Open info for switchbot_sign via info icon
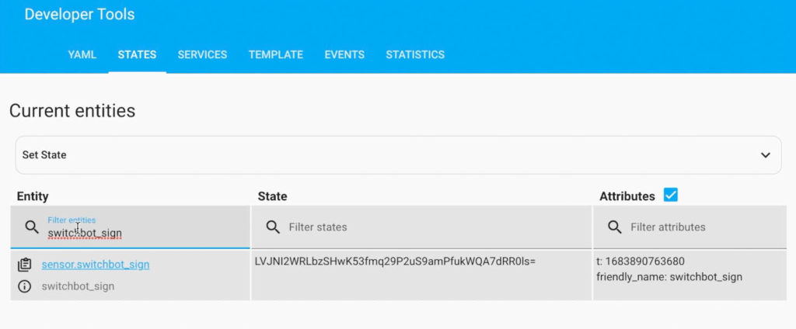This screenshot has height=329, width=796. [x=24, y=286]
